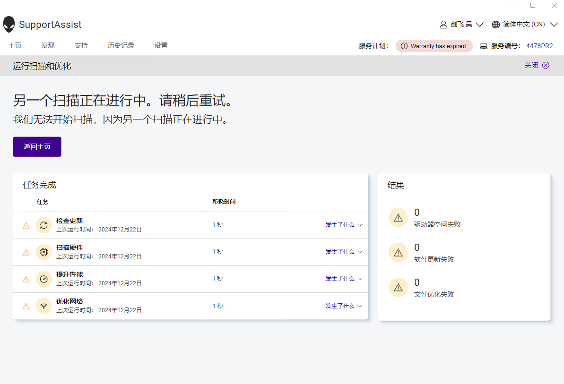
Task: Switch to the 历史记录 tab
Action: 121,46
